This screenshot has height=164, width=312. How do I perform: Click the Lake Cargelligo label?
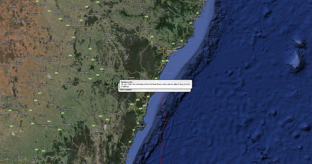coord(18,62)
